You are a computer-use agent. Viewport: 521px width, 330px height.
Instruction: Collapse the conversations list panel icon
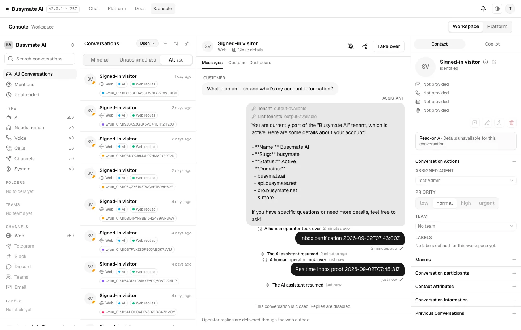pyautogui.click(x=187, y=43)
